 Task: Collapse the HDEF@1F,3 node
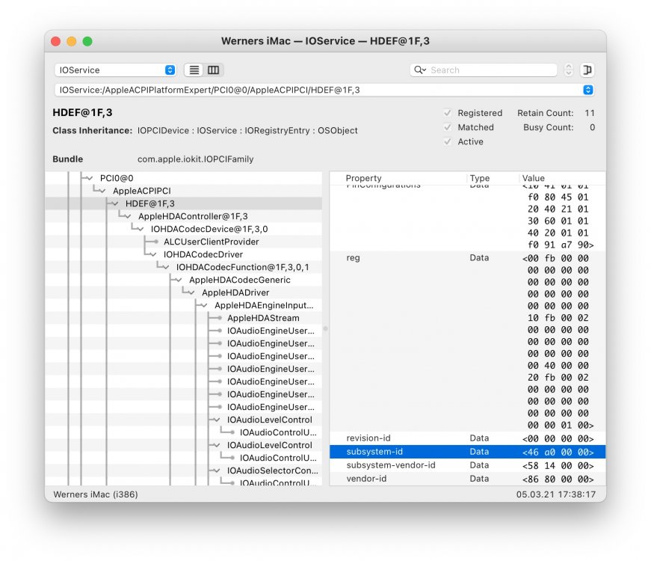115,203
